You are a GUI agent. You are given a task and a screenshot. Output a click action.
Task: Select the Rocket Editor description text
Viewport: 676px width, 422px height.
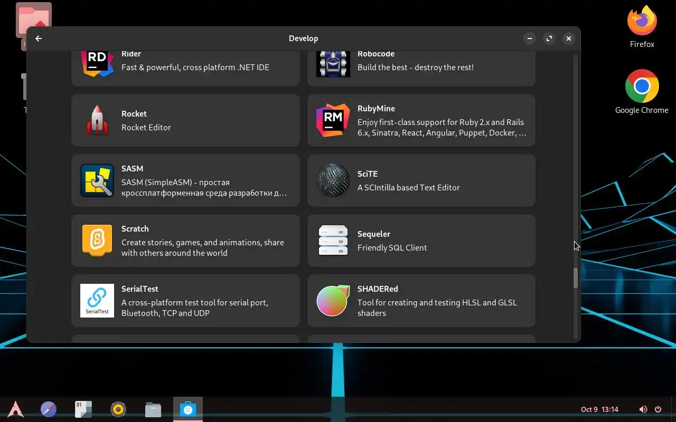(146, 127)
